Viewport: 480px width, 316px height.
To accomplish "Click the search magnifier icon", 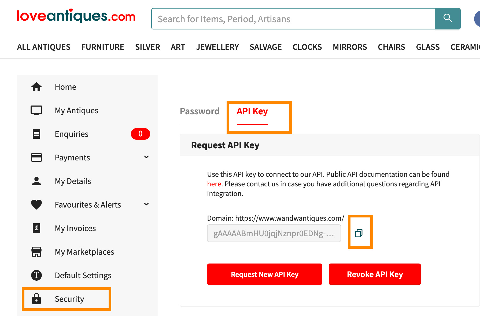I will point(447,18).
